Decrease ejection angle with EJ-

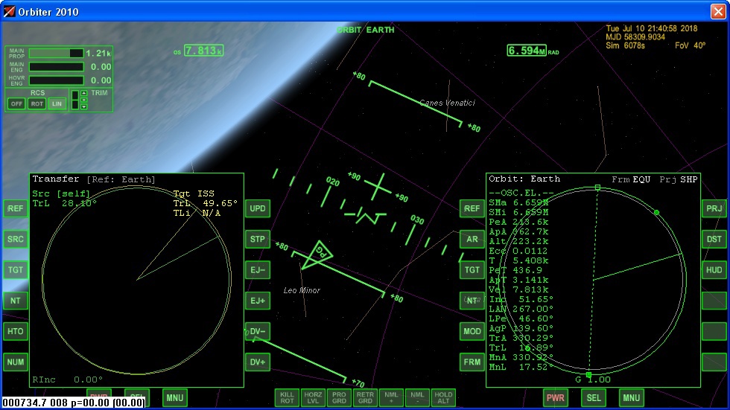tap(258, 270)
